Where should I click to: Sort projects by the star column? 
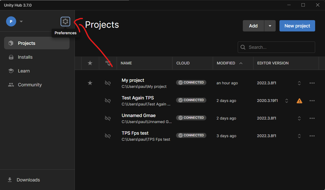pyautogui.click(x=90, y=63)
